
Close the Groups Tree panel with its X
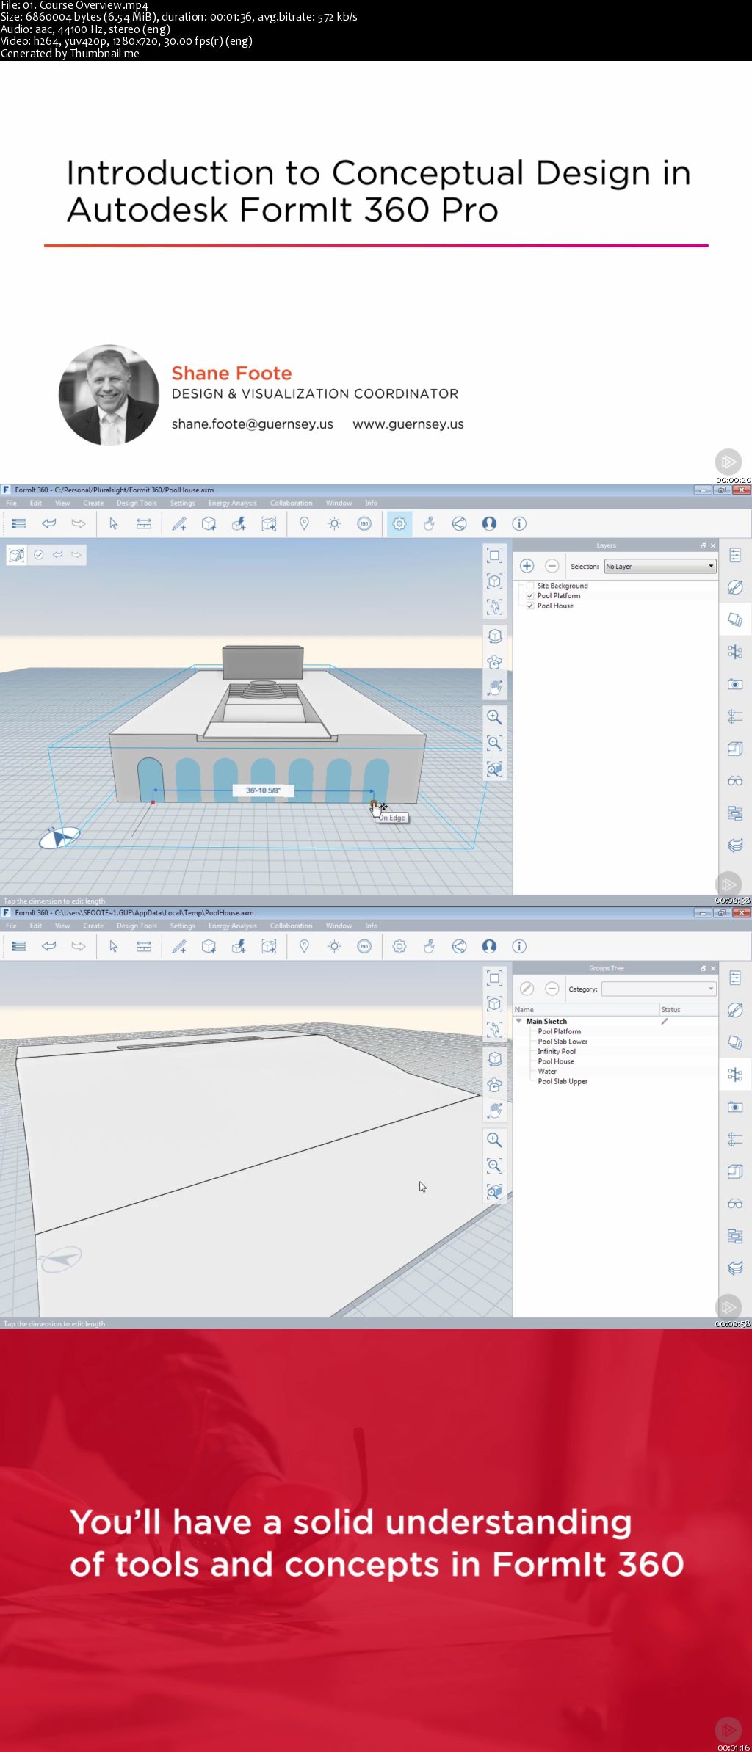pos(713,968)
